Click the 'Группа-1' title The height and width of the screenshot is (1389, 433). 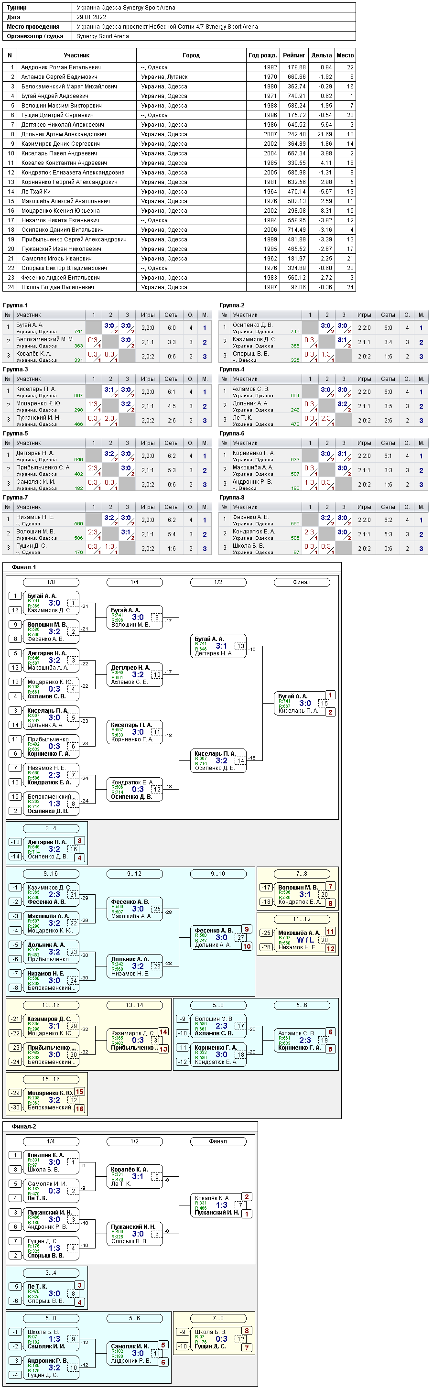pos(15,306)
